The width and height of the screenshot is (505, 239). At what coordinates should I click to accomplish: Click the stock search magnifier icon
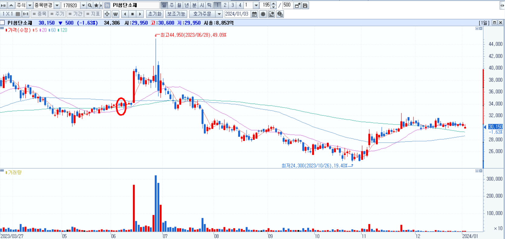[90, 5]
